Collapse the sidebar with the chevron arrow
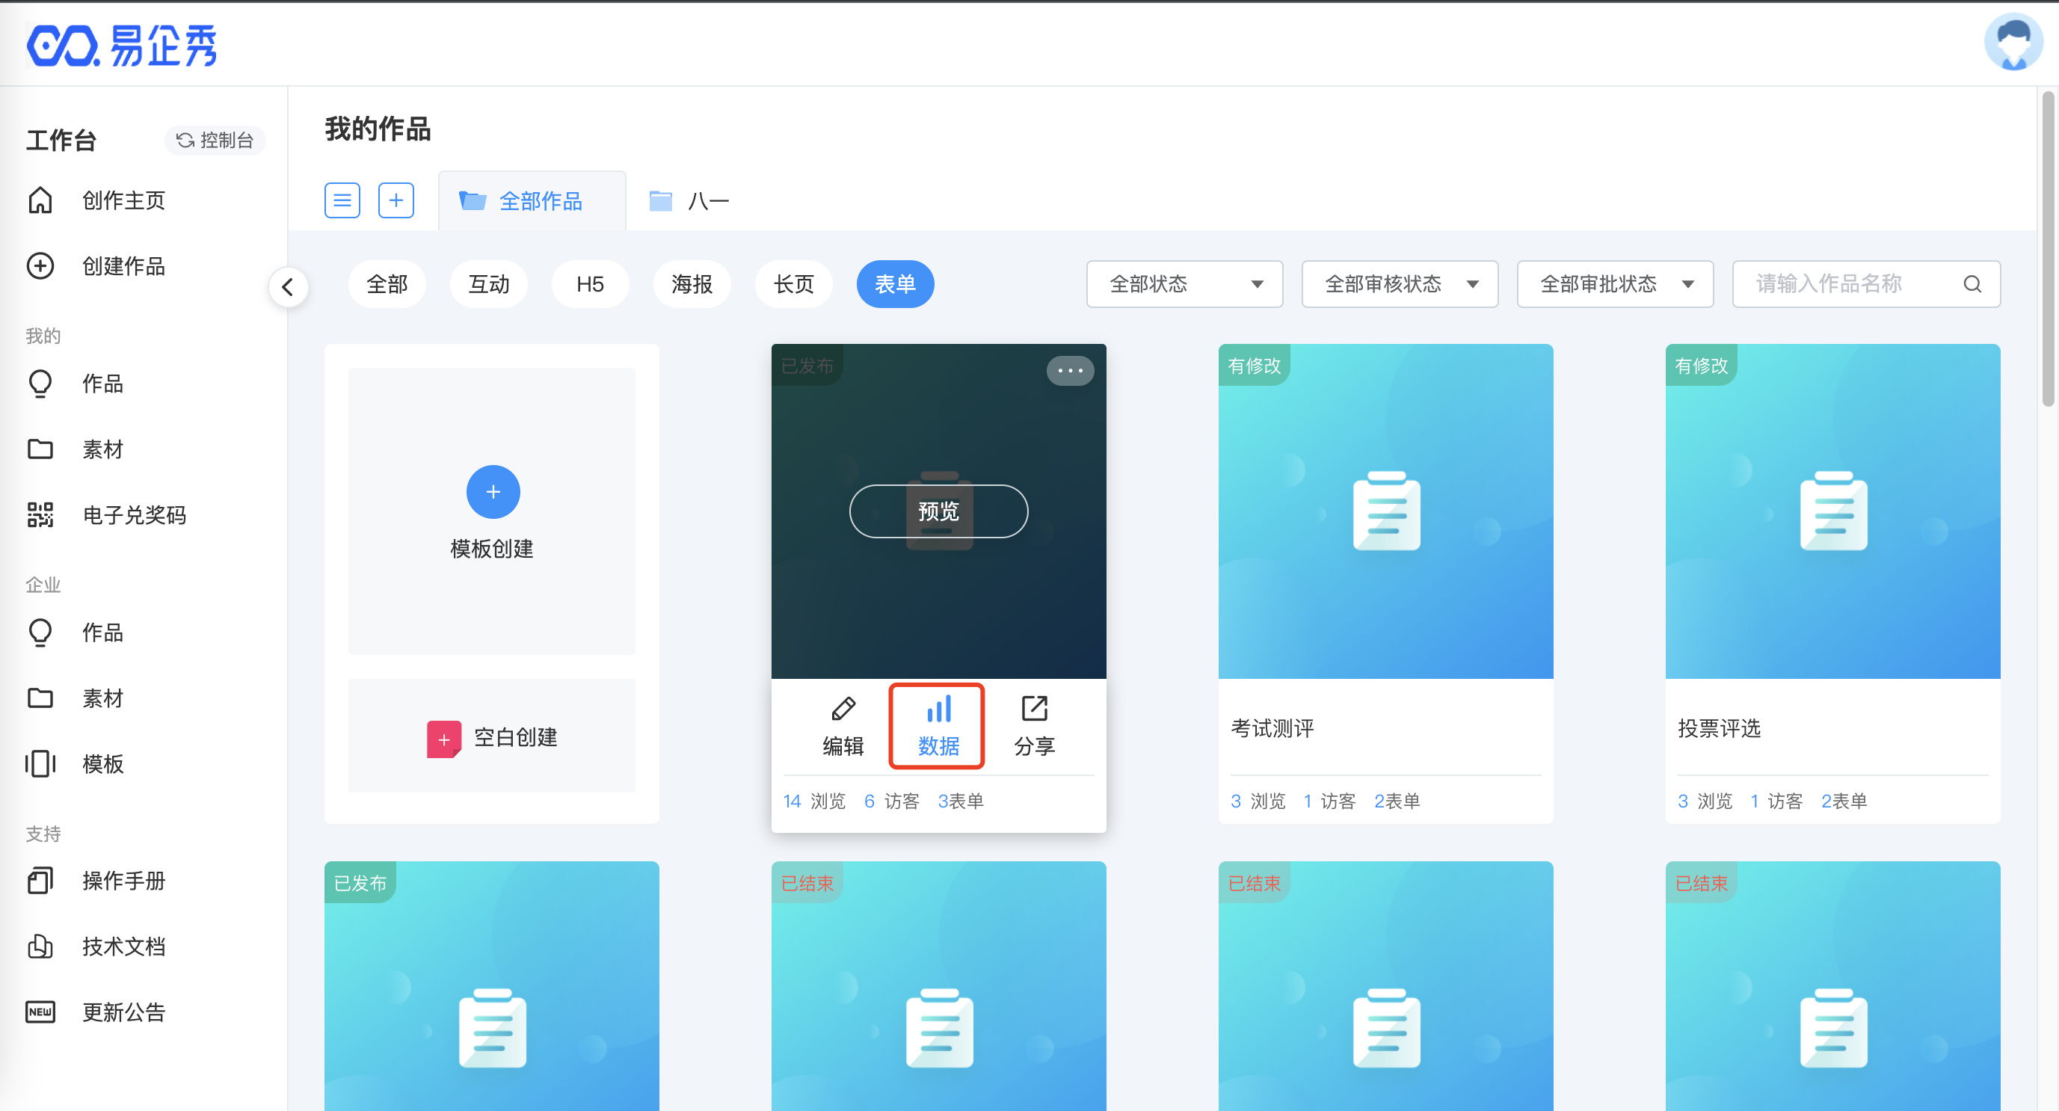 point(289,286)
